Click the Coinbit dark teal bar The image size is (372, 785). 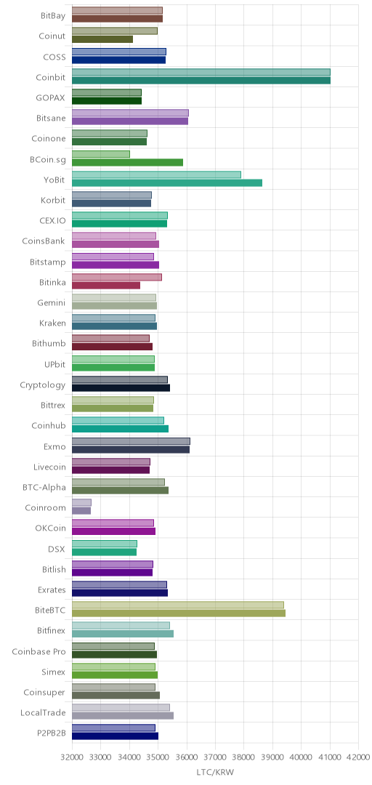point(201,80)
